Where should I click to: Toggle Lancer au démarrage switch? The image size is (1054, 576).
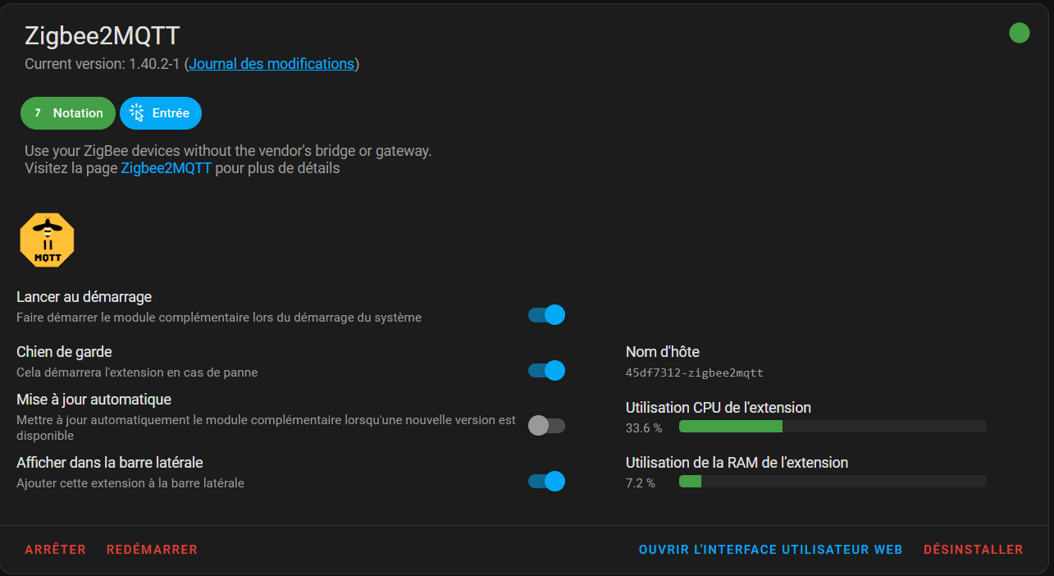[546, 315]
